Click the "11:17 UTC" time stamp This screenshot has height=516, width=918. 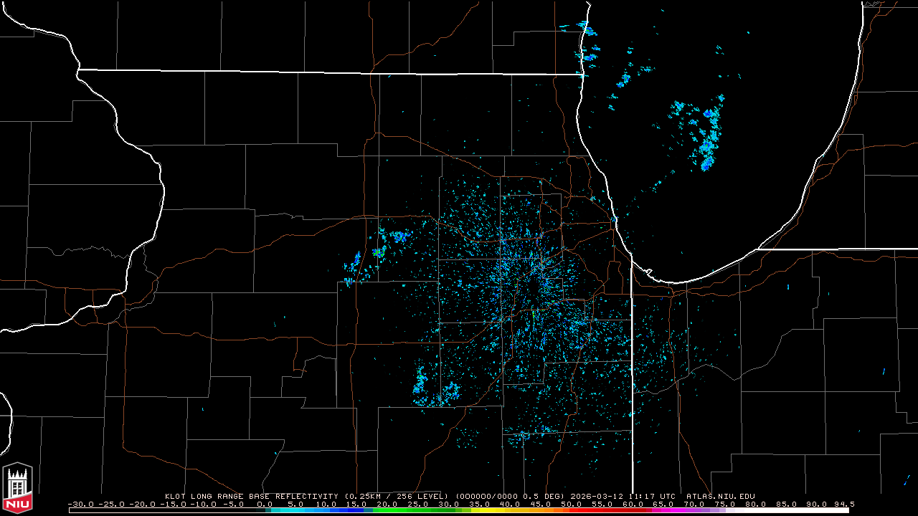pyautogui.click(x=650, y=496)
